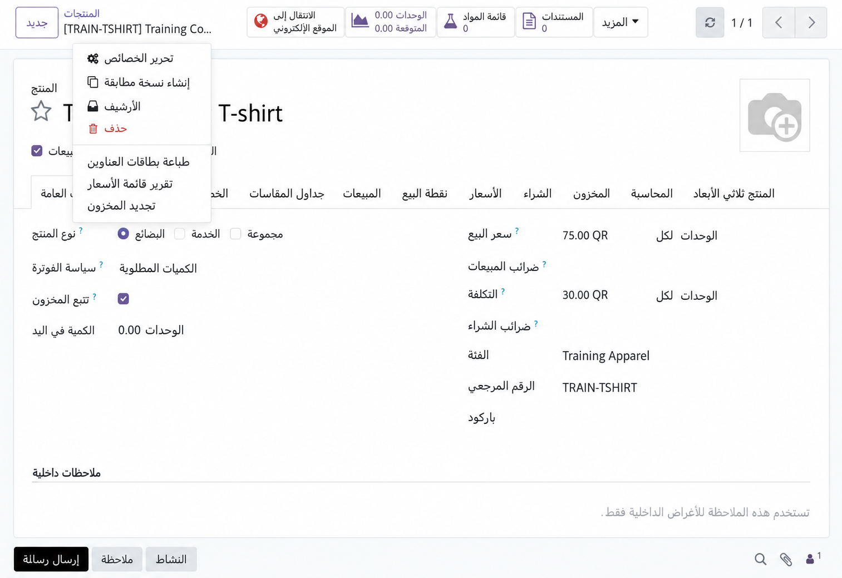Select مجموعة product type option
The width and height of the screenshot is (842, 578).
click(235, 234)
